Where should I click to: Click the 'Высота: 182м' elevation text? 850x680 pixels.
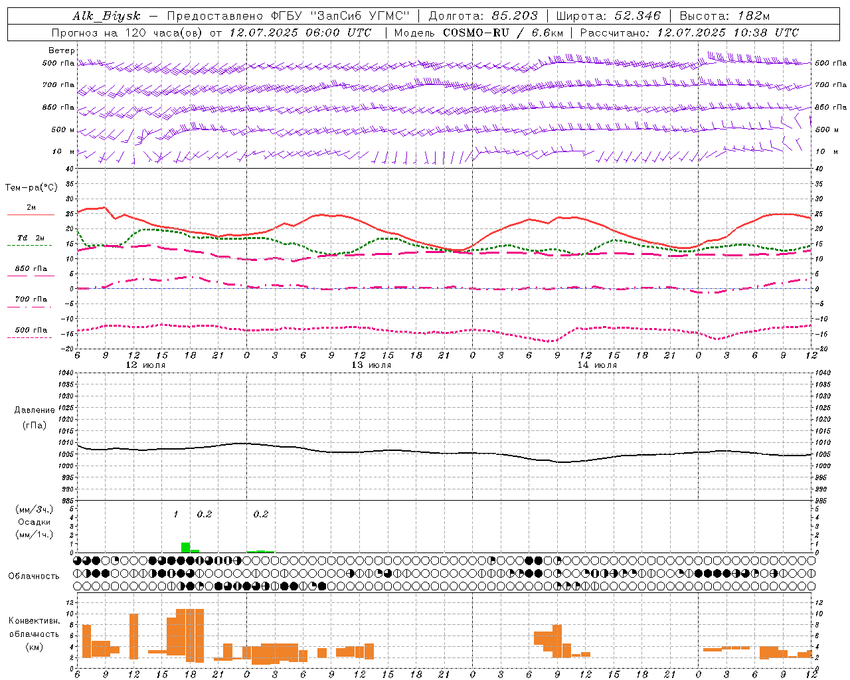pos(724,16)
